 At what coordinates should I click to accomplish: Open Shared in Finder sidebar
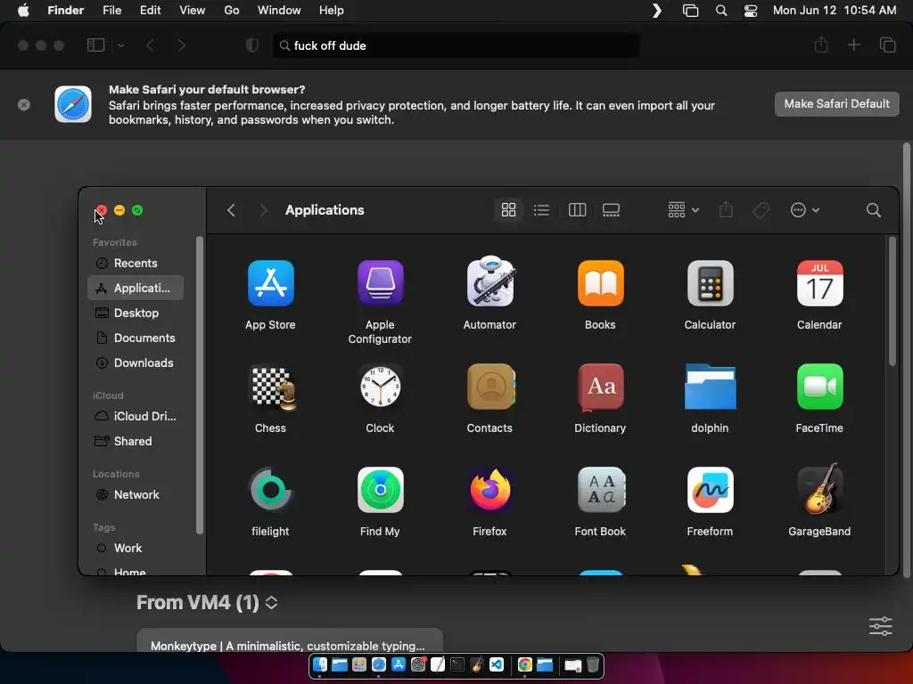tap(135, 442)
